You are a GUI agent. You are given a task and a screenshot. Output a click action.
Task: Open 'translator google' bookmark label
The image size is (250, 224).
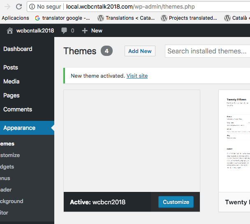coord(66,18)
